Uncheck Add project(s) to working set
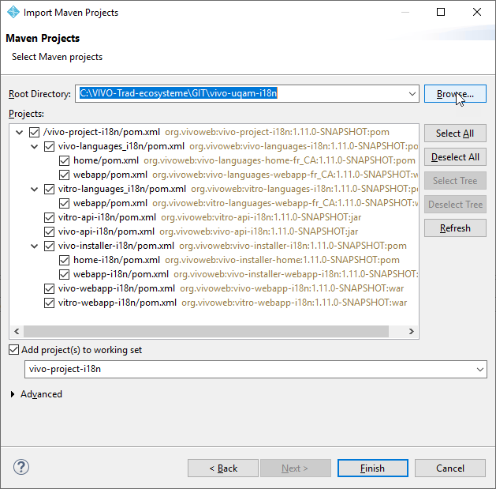496x489 pixels. point(13,350)
